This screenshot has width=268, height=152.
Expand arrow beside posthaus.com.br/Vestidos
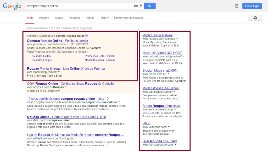[68, 44]
